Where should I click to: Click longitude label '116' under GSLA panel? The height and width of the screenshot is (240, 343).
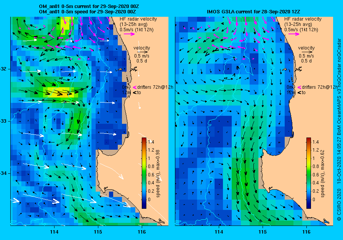coord(306,232)
